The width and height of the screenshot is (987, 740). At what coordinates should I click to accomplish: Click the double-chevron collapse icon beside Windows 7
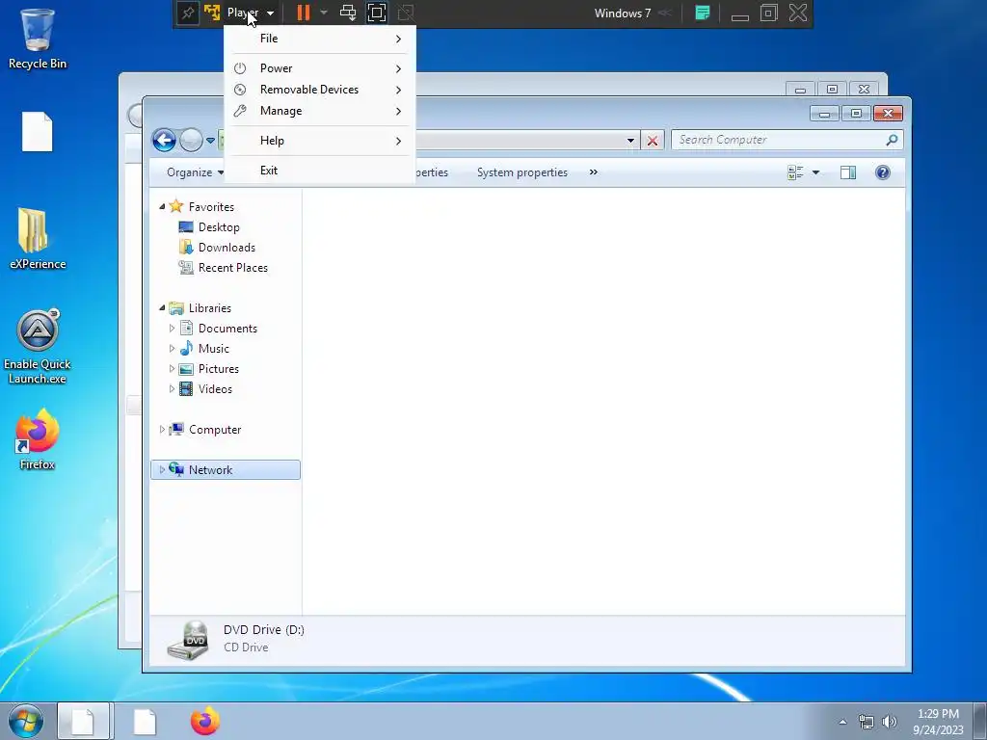[665, 13]
